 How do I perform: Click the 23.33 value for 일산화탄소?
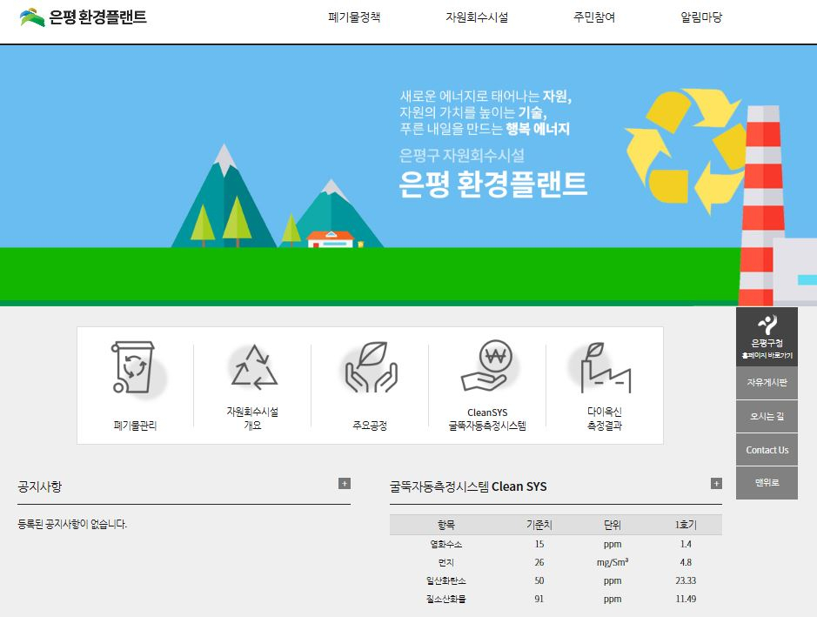(686, 581)
